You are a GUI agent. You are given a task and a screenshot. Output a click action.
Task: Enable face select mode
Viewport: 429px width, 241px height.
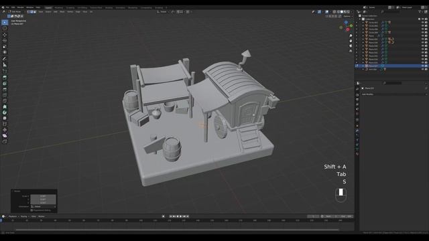coord(35,12)
